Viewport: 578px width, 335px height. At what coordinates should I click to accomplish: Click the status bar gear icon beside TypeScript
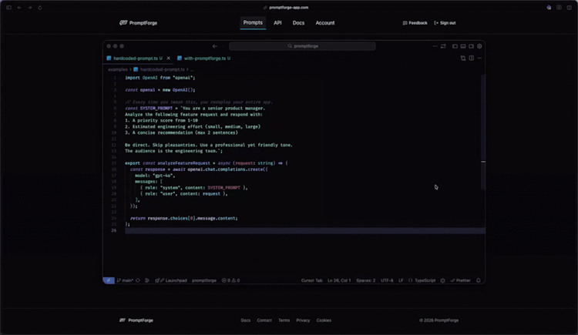pyautogui.click(x=442, y=280)
